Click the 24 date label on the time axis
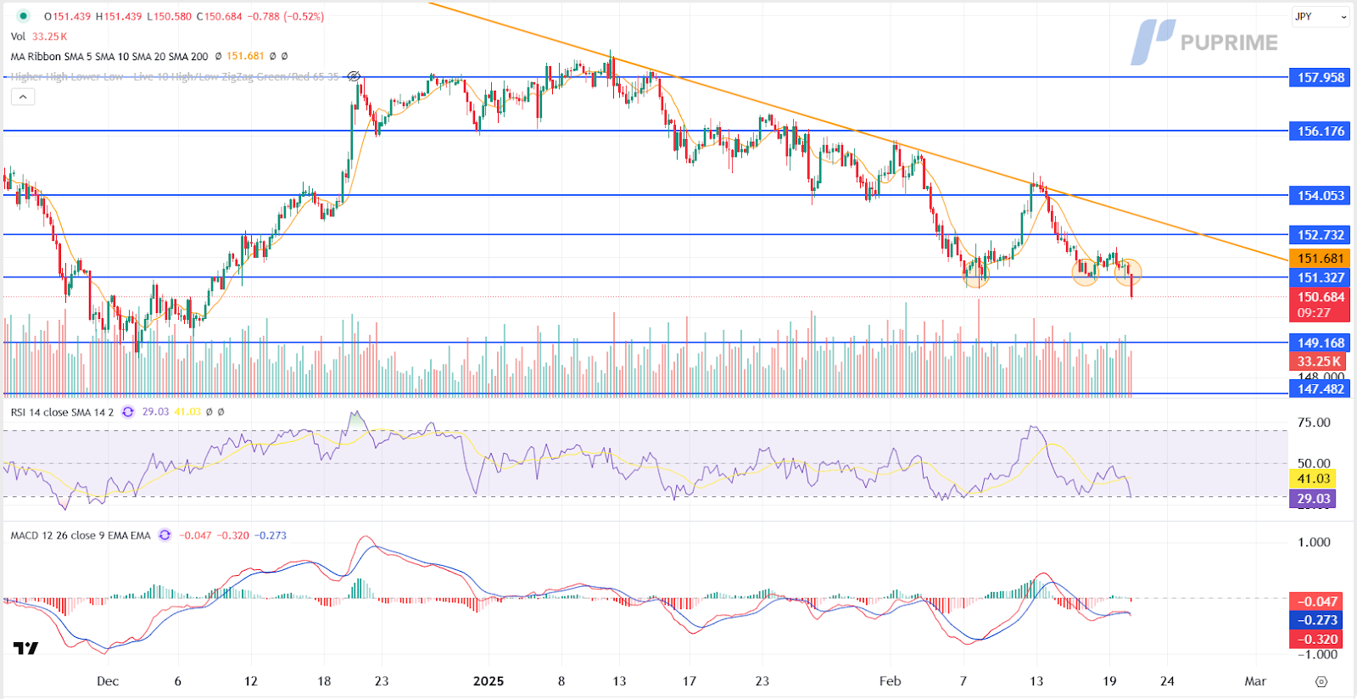The image size is (1357, 699). click(x=1167, y=681)
